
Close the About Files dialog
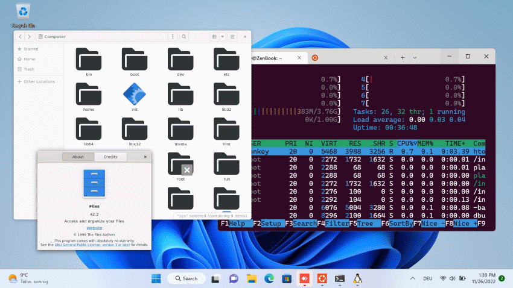point(145,157)
